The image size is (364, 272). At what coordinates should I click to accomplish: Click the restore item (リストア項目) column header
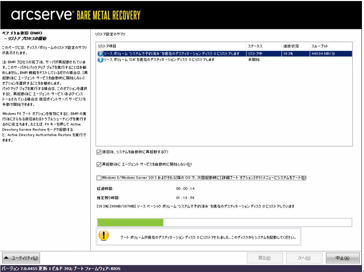click(171, 46)
